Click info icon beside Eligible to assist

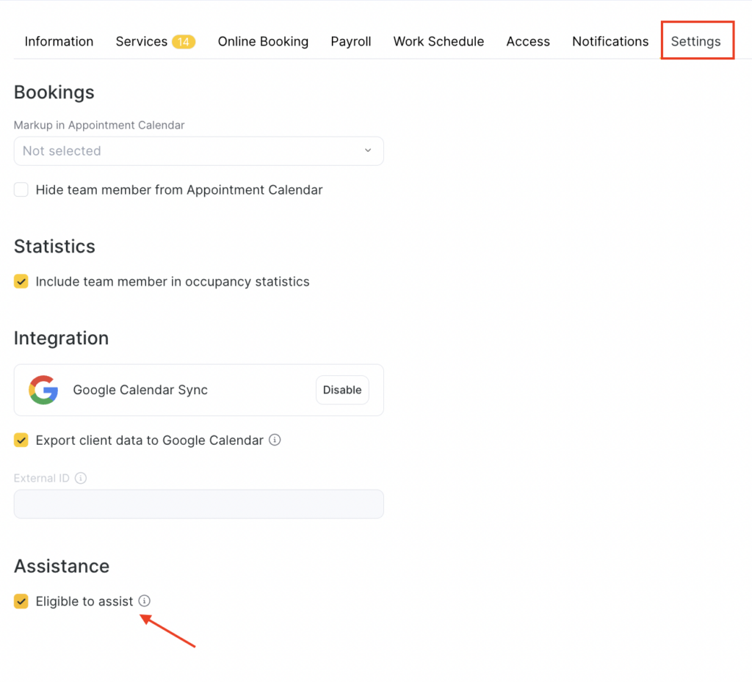pos(145,601)
